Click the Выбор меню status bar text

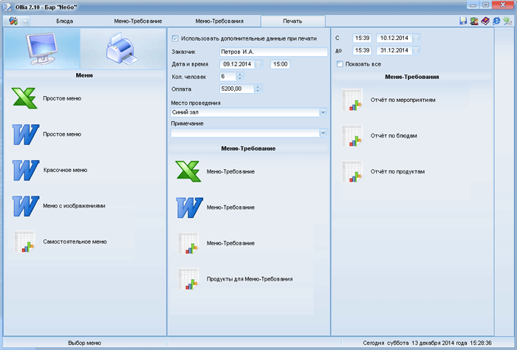[85, 343]
